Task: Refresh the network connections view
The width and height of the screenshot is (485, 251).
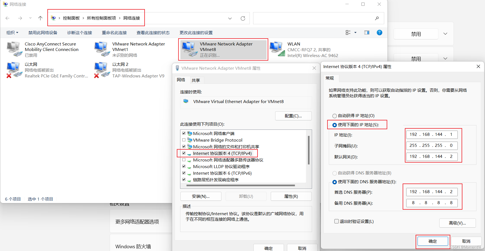Action: click(x=243, y=18)
